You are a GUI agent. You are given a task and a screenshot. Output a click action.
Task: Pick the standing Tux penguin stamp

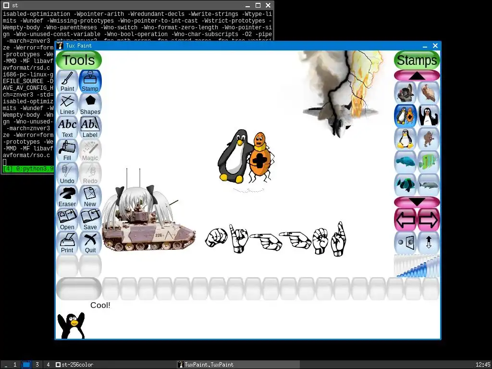(406, 139)
